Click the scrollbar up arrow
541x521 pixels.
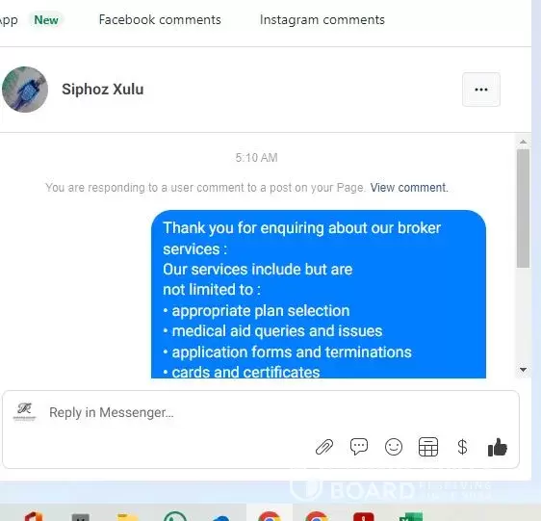[523, 142]
